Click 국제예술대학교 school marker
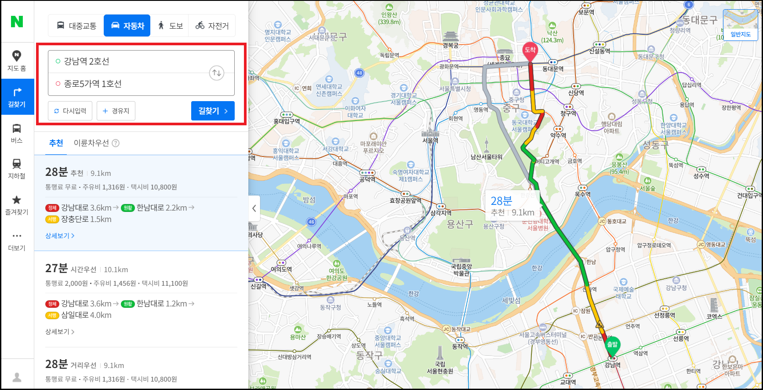The height and width of the screenshot is (390, 763). tap(624, 289)
